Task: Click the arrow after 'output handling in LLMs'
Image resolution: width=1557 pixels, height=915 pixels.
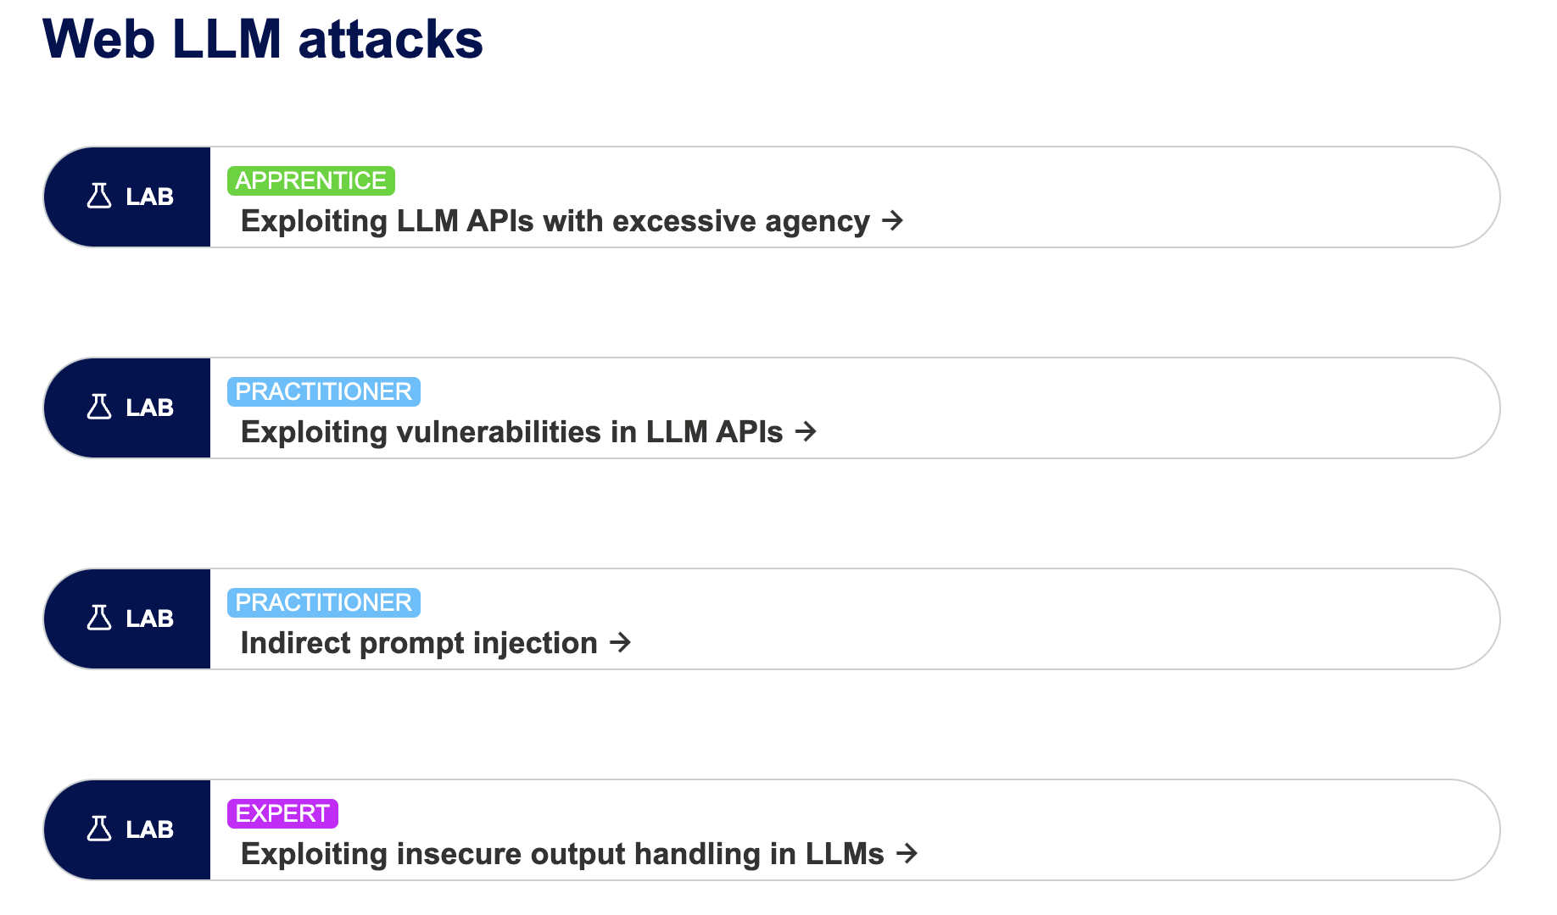Action: [x=907, y=854]
